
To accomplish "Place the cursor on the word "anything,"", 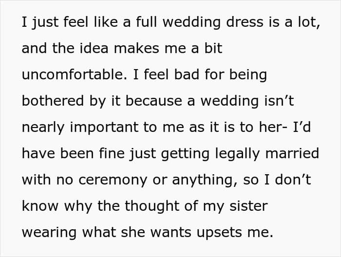I will 205,180.
